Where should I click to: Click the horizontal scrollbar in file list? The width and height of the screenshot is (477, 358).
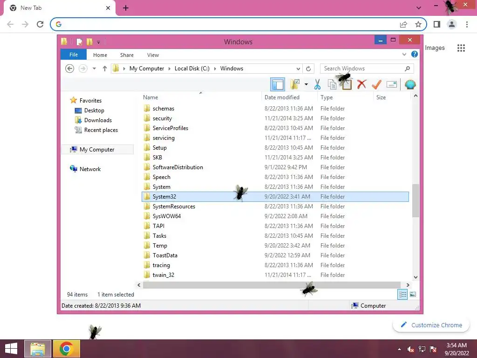[x=272, y=285]
